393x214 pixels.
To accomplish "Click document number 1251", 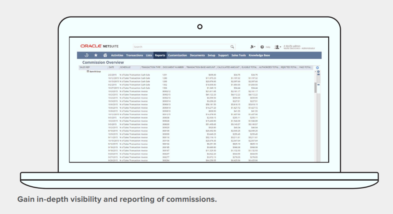I will click(x=165, y=75).
